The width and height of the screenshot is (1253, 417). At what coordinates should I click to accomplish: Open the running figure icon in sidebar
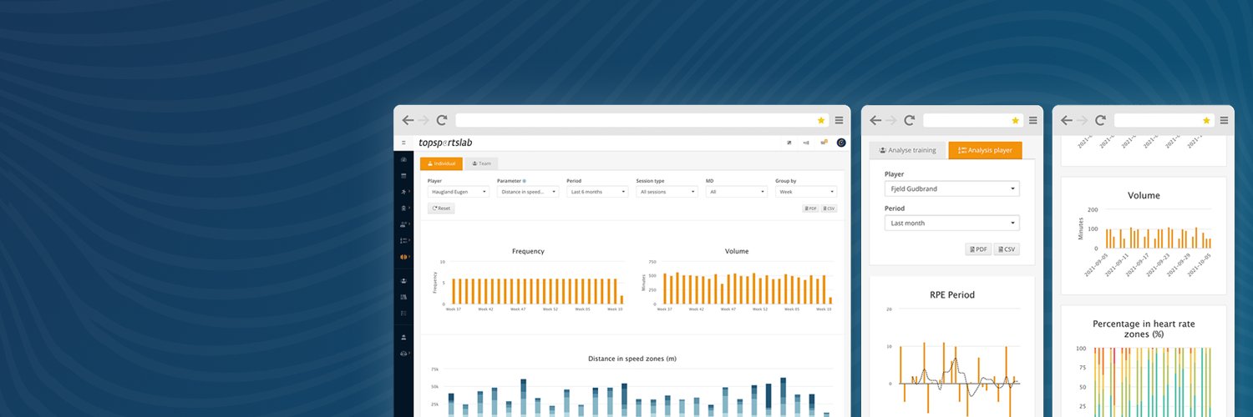tap(403, 192)
